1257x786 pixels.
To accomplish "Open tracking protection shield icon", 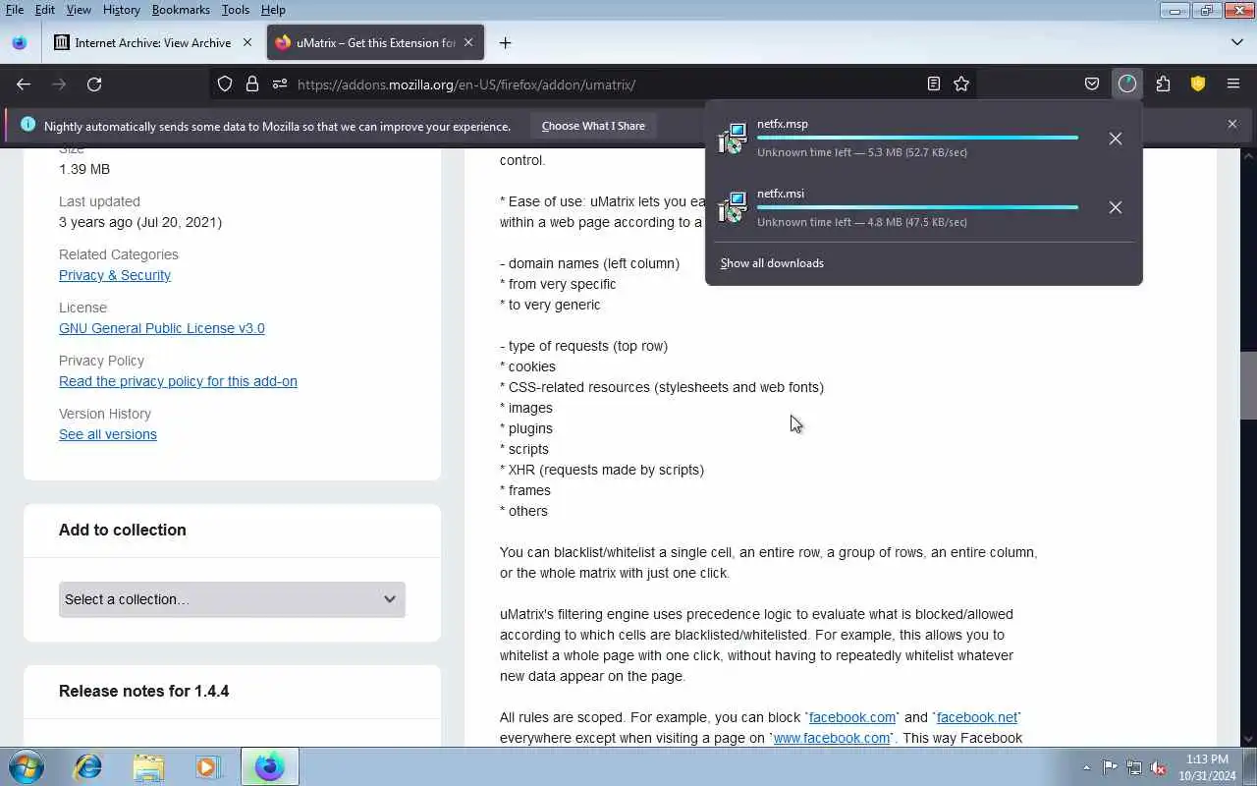I will 225,84.
